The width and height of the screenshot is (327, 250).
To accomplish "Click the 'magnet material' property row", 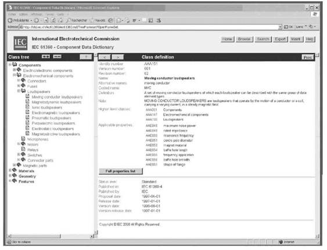I will click(166, 145).
